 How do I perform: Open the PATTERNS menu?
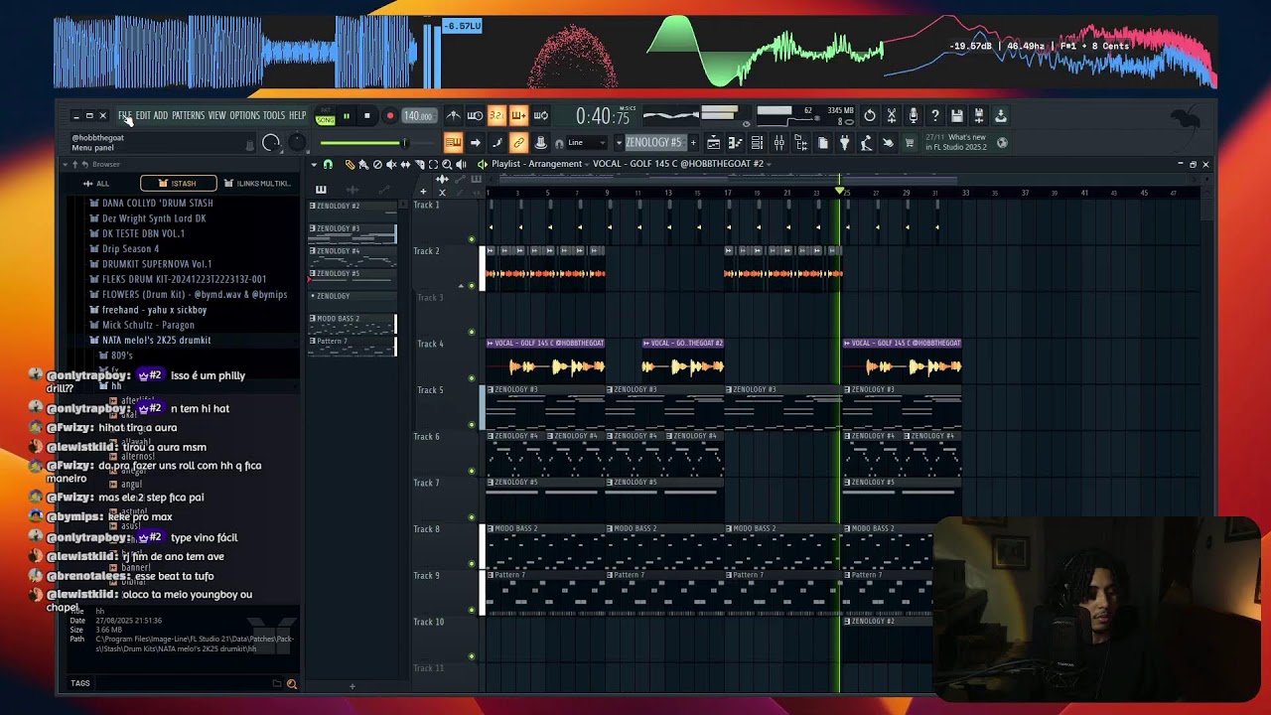188,115
